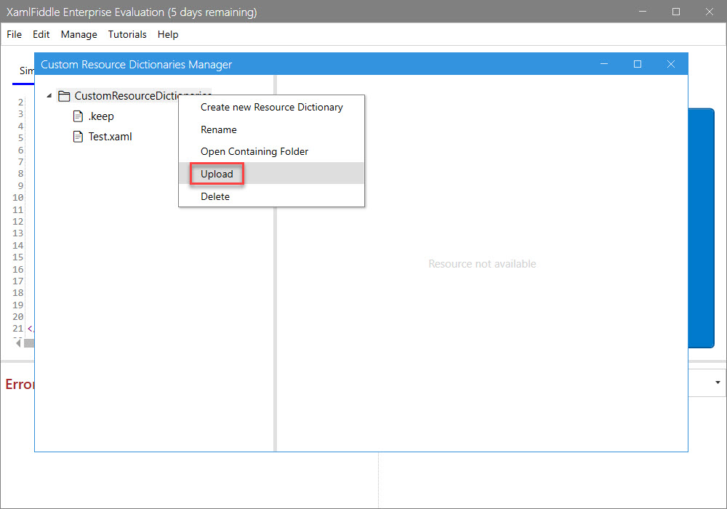
Task: Open the File menu
Action: click(15, 34)
